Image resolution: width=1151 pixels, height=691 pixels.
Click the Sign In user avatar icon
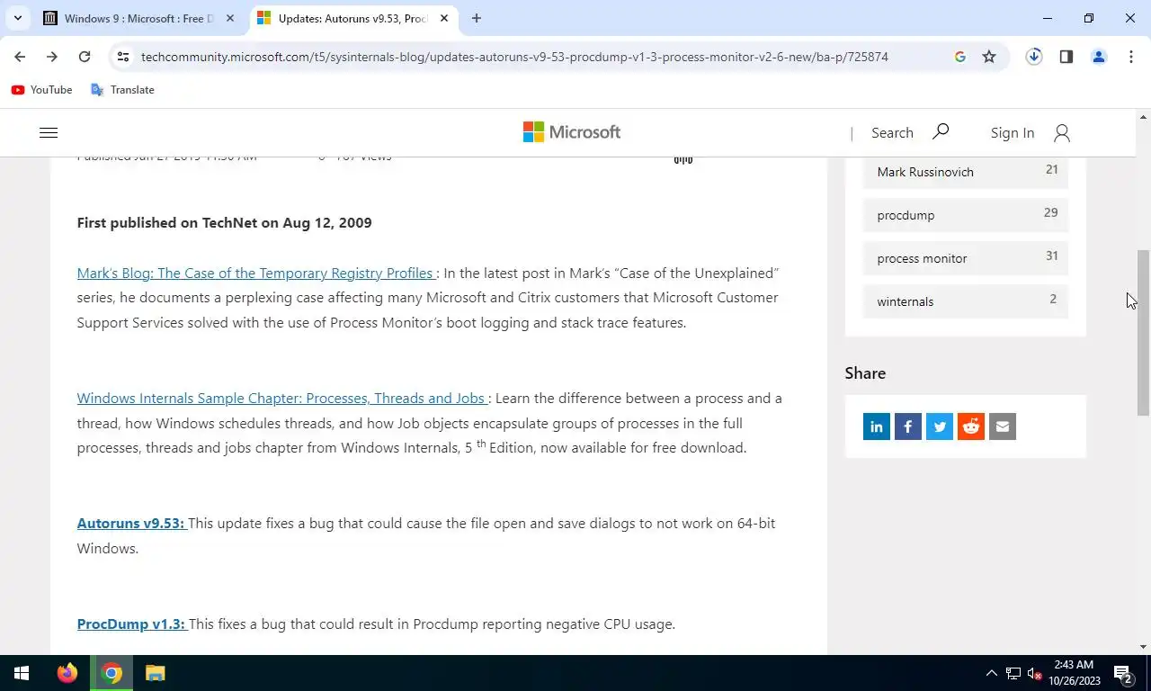click(1062, 133)
